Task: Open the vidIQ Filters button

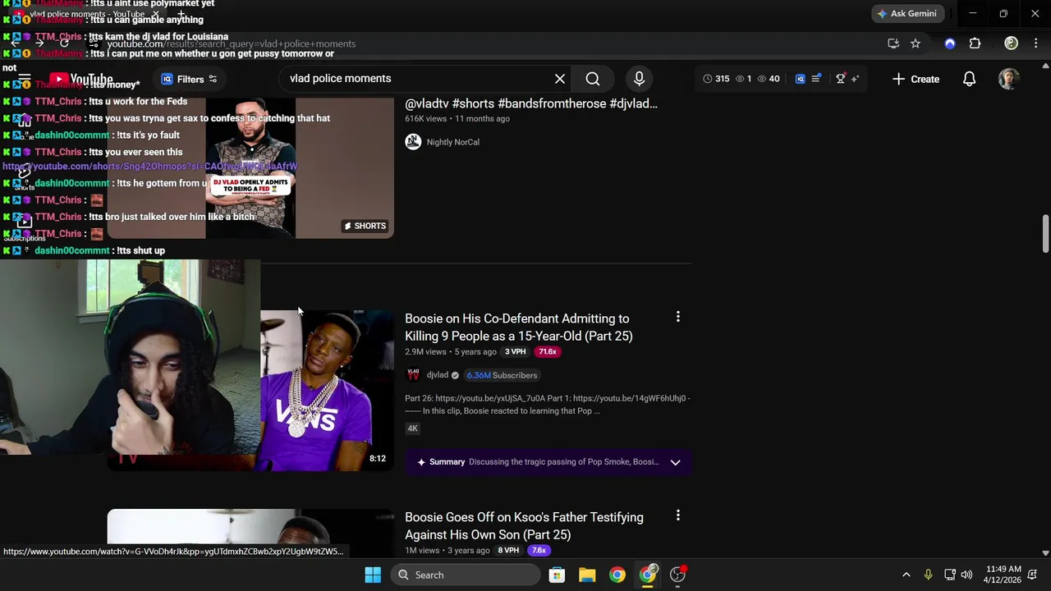Action: coord(190,80)
